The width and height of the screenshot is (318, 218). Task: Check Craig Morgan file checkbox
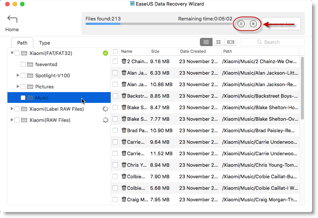pos(115,199)
